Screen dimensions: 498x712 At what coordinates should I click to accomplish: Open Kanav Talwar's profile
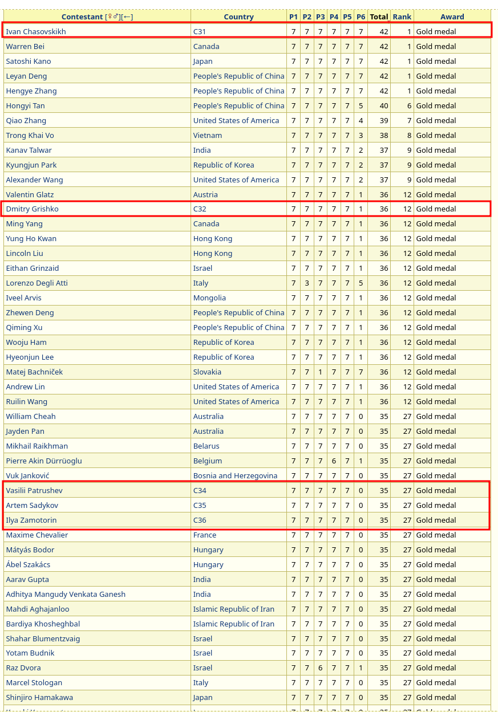(x=29, y=150)
